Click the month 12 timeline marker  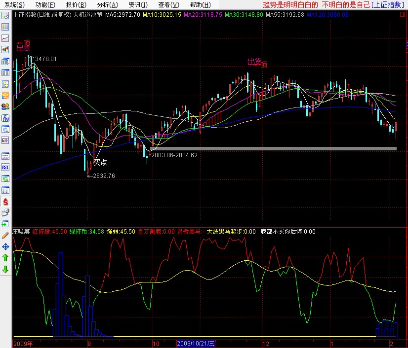266,344
